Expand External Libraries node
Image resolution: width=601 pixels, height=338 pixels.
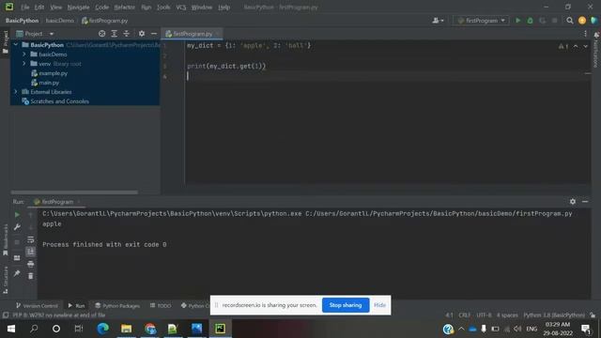pyautogui.click(x=16, y=92)
